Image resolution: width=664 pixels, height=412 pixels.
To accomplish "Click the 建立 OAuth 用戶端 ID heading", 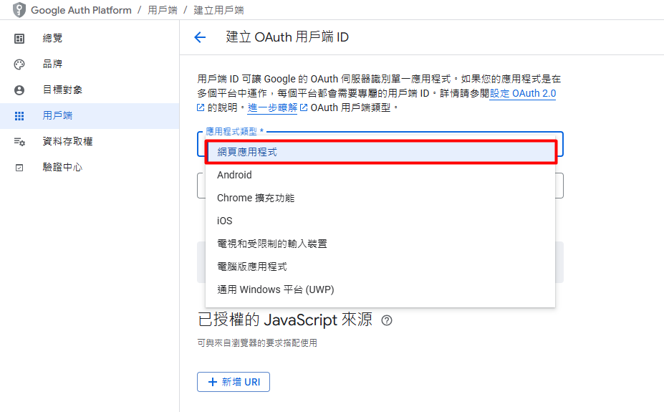I will pyautogui.click(x=287, y=37).
